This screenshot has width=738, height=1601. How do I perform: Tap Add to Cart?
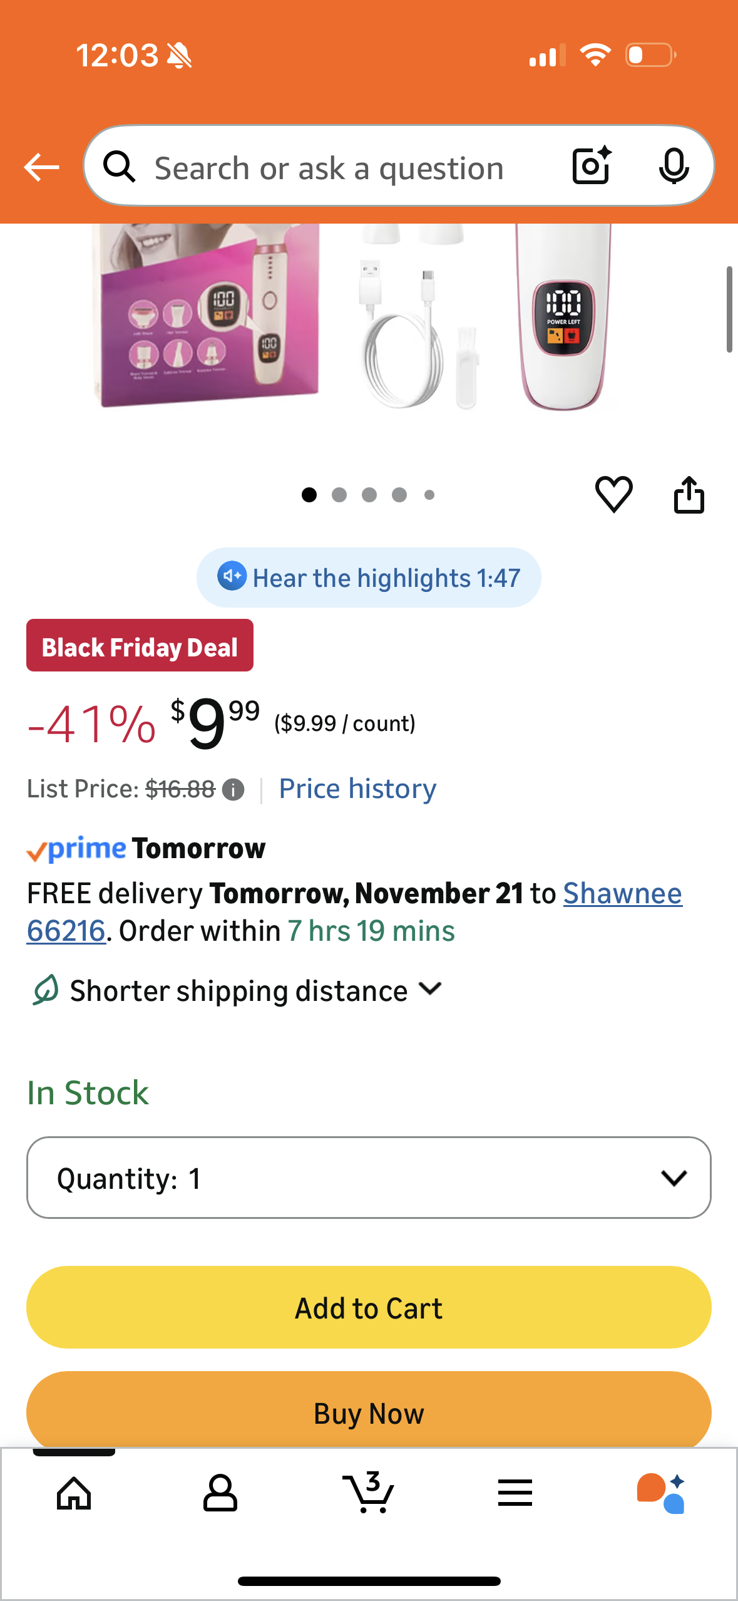click(x=369, y=1308)
